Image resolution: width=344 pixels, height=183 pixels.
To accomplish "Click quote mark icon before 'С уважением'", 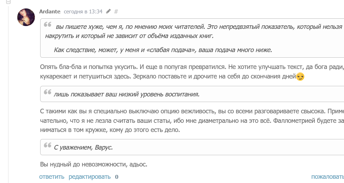I will [x=48, y=146].
